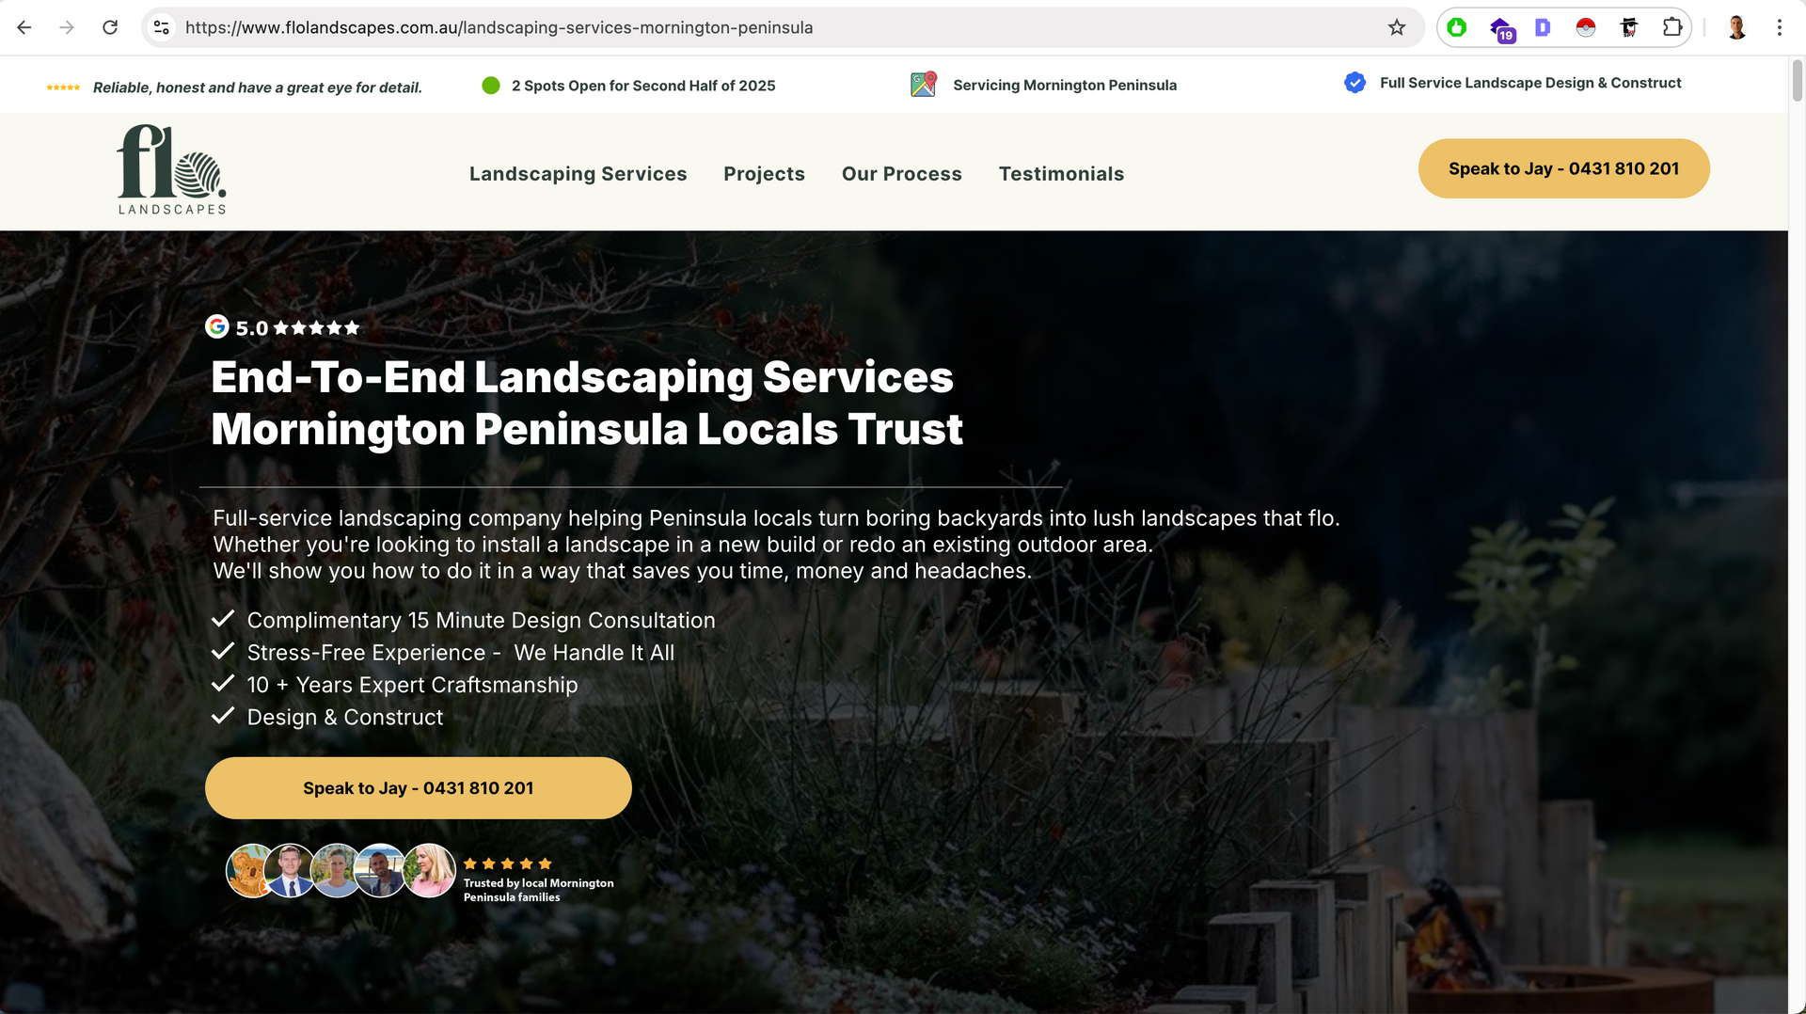This screenshot has width=1806, height=1014.
Task: Open the Our Process page
Action: (x=901, y=173)
